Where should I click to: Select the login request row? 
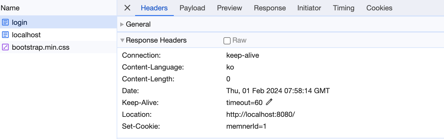pos(58,22)
